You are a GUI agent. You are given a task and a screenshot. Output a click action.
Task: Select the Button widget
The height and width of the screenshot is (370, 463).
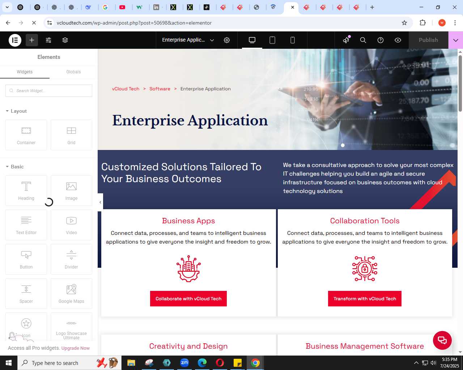pos(26,259)
